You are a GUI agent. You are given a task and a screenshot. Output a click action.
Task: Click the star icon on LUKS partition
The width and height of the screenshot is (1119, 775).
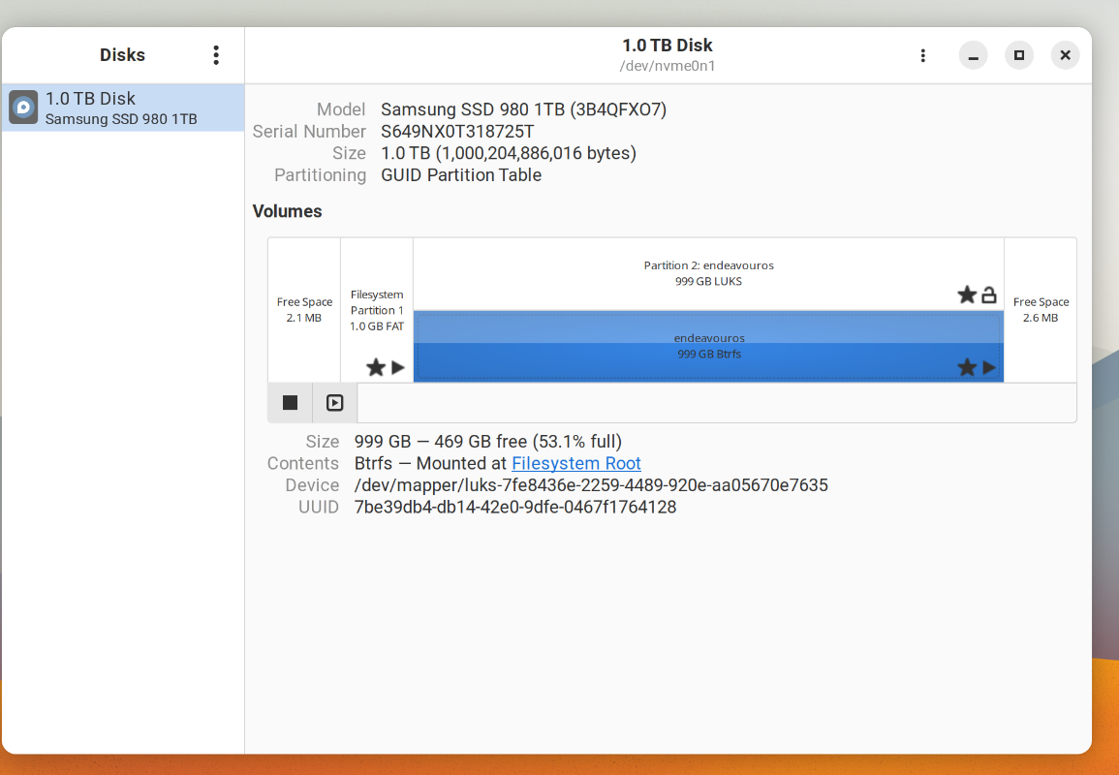[x=967, y=294]
